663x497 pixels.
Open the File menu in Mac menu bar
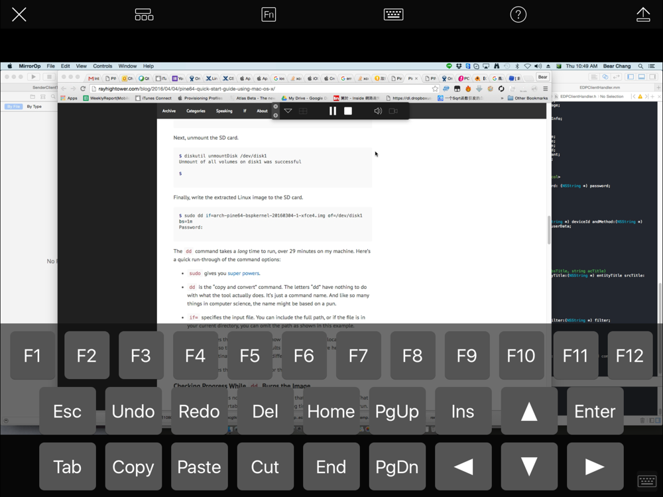pos(51,66)
